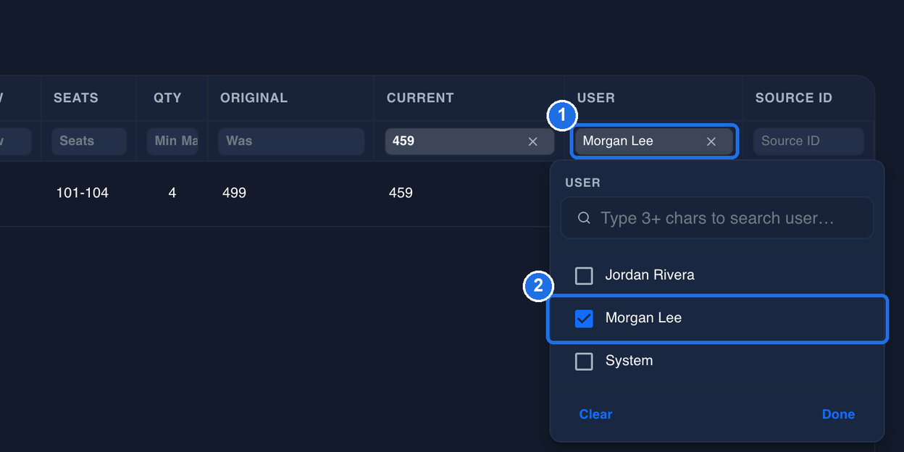The width and height of the screenshot is (904, 452).
Task: Clear the Morgan Lee user filter X
Action: 711,141
